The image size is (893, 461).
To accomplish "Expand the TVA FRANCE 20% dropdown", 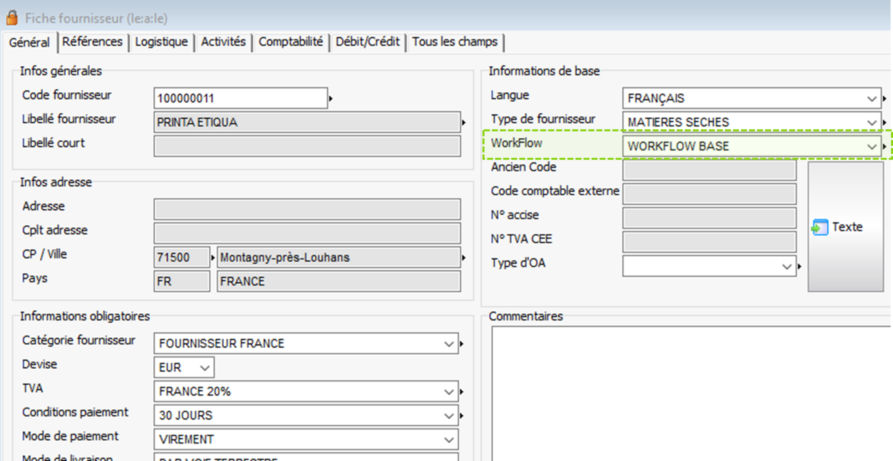I will coord(449,392).
